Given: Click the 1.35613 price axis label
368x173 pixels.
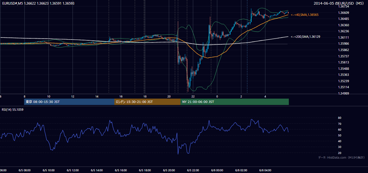Looking at the screenshot, I should coord(343,62).
